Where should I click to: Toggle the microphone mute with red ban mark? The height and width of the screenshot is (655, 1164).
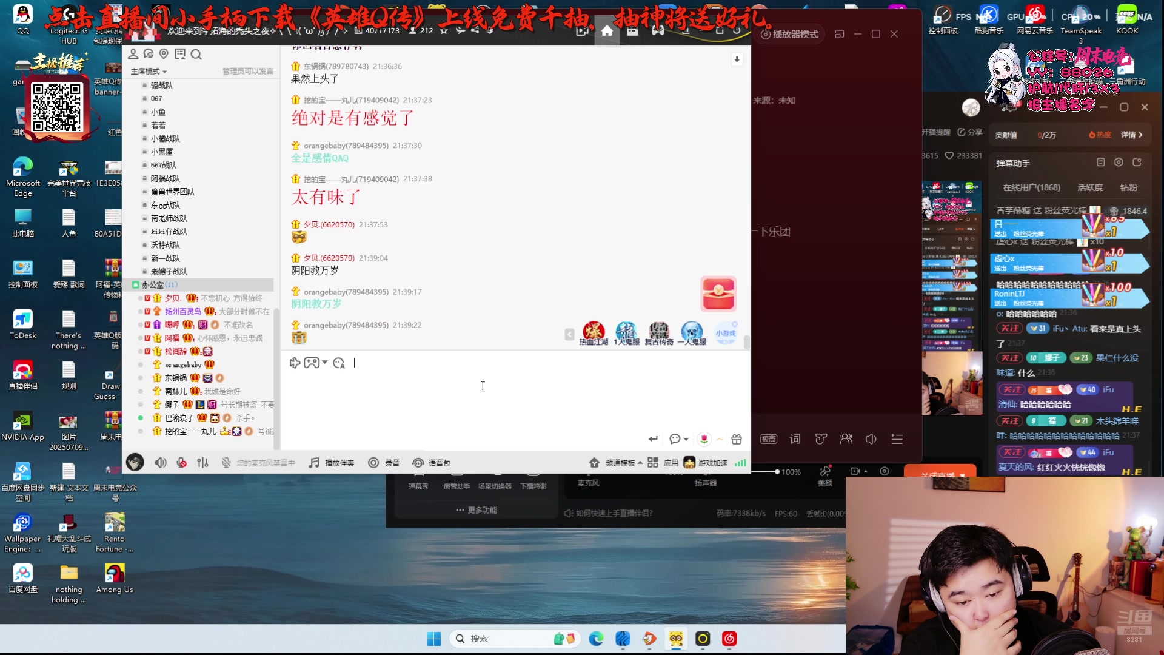tap(181, 463)
